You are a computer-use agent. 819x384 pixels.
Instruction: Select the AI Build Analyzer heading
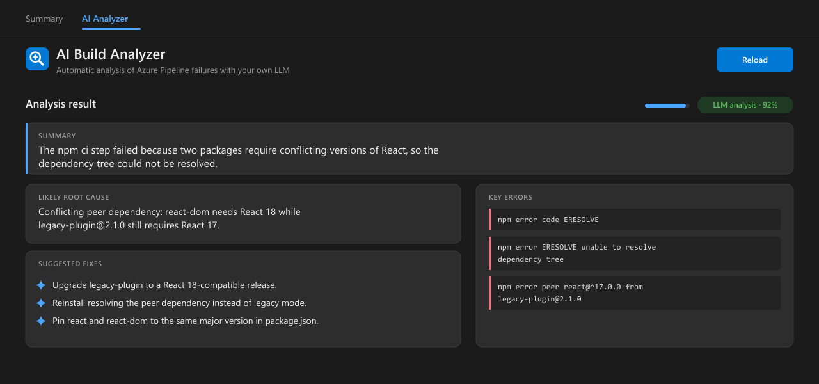(x=111, y=54)
